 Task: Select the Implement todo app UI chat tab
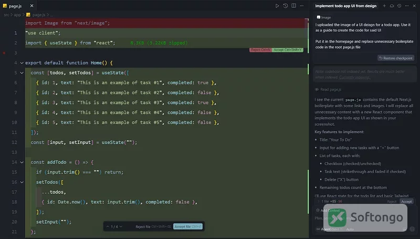(345, 6)
